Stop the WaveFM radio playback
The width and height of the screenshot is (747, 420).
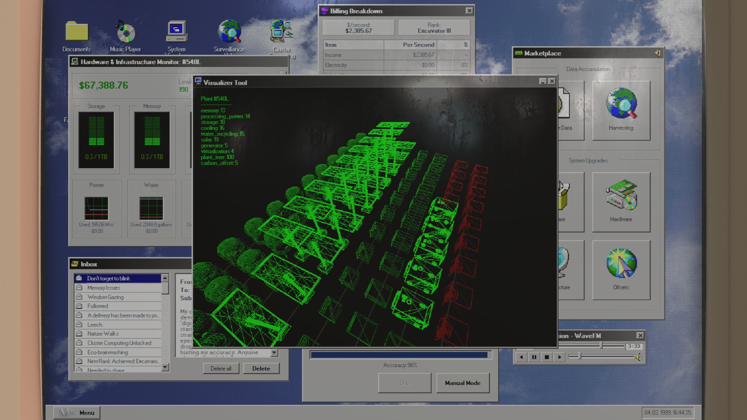tap(547, 357)
